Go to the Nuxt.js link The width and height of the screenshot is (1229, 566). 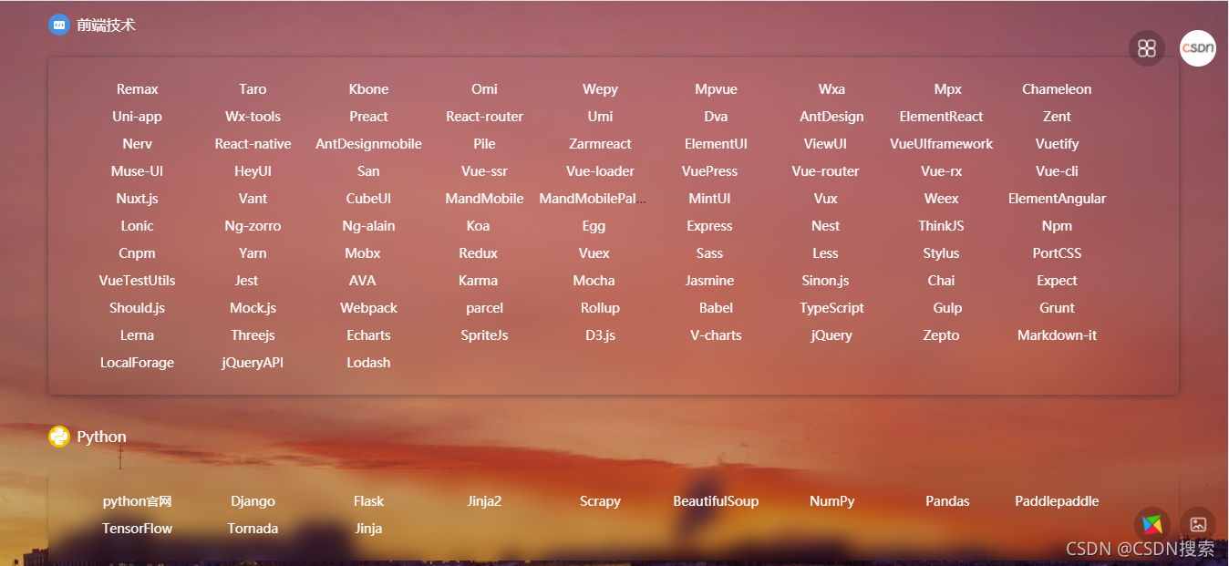(x=138, y=199)
